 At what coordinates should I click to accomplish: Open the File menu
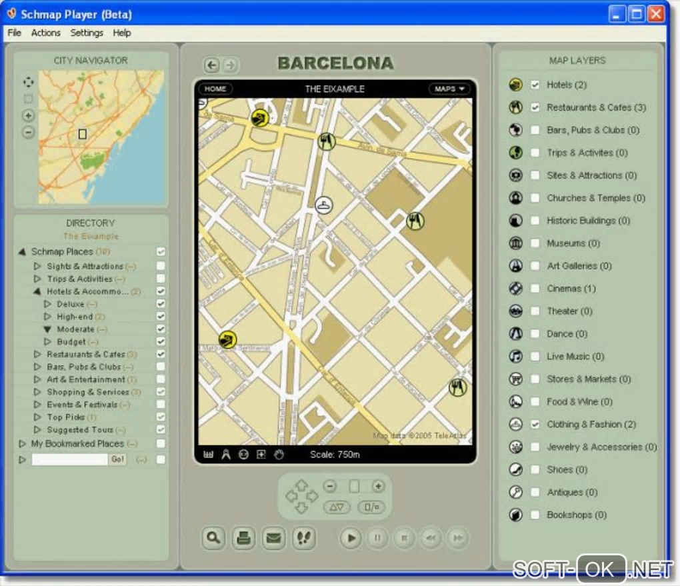[x=14, y=33]
